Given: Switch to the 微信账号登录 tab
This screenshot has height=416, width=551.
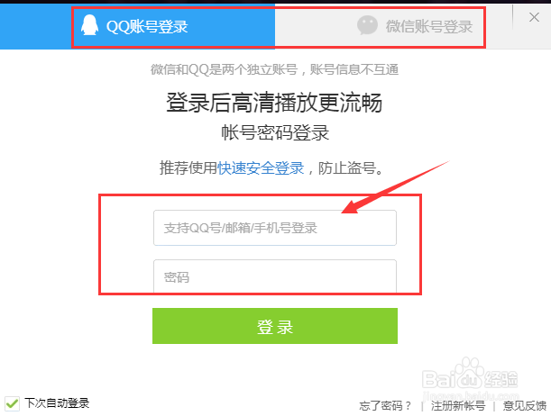Looking at the screenshot, I should click(380, 26).
